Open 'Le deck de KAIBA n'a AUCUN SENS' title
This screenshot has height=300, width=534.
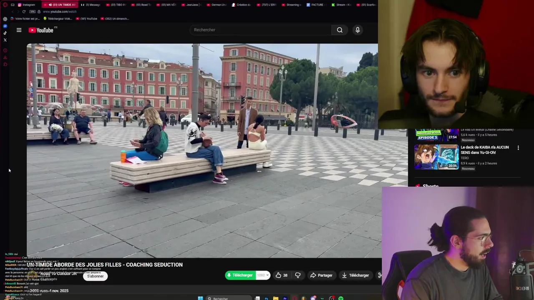(485, 150)
